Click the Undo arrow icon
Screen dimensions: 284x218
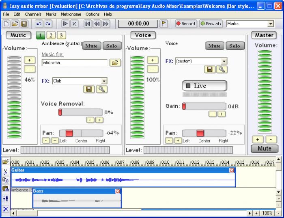click(39, 24)
